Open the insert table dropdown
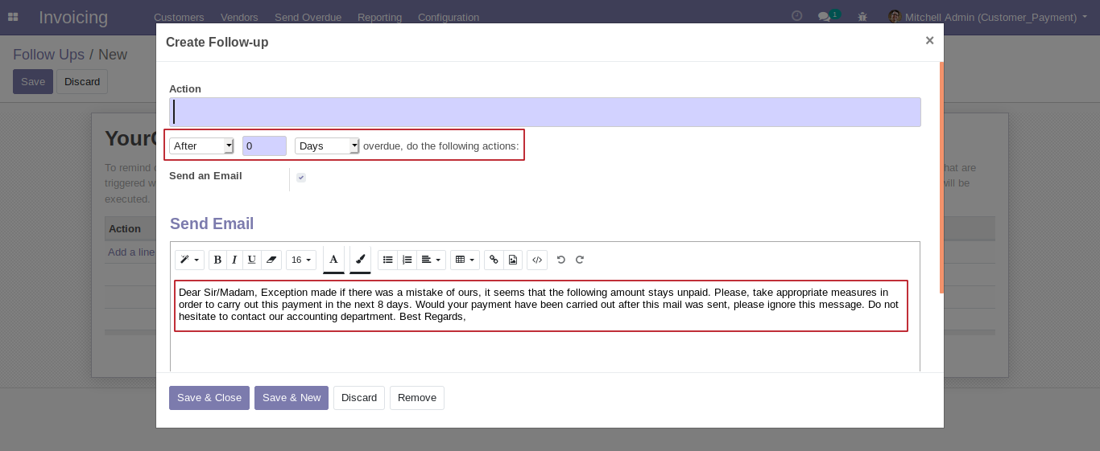This screenshot has height=451, width=1100. click(x=465, y=260)
